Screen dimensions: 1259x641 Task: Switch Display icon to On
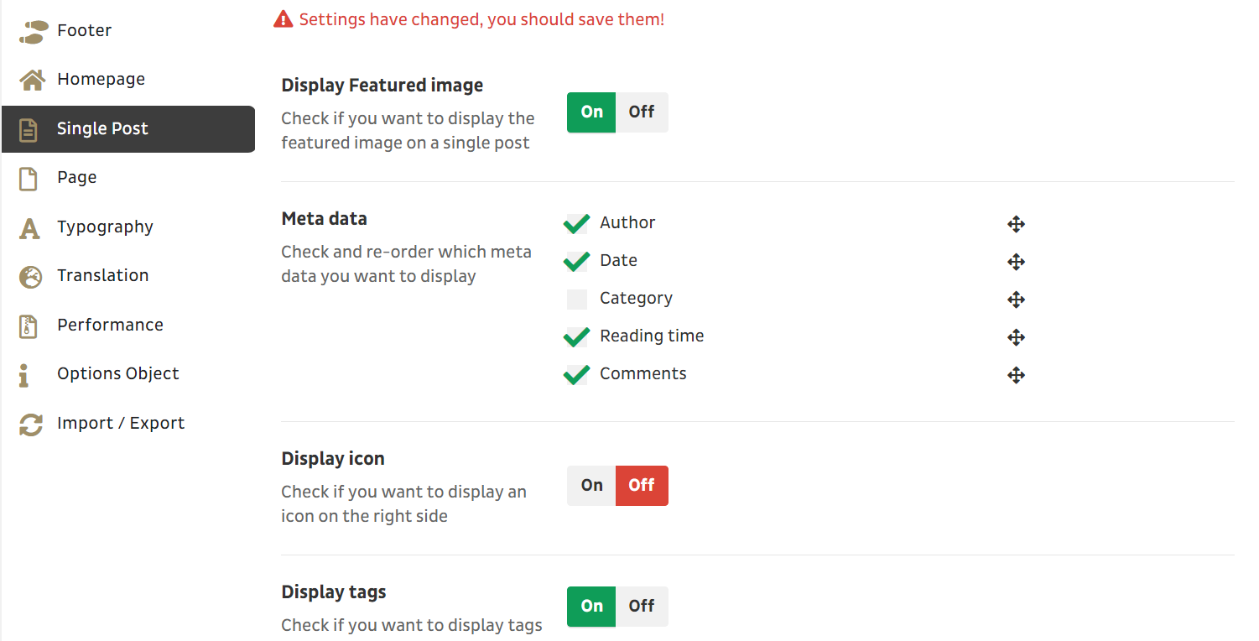point(591,486)
